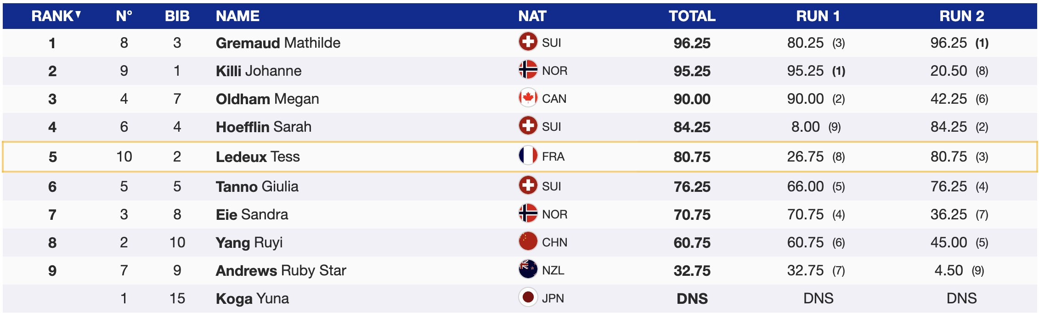The width and height of the screenshot is (1039, 313).
Task: Click the Swiss flag beside Gremaud Mathilde
Action: [x=528, y=42]
